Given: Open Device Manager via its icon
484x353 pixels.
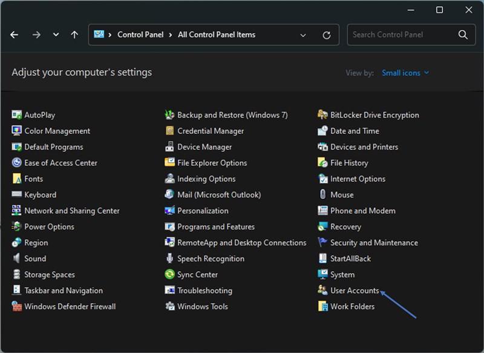Looking at the screenshot, I should coord(169,147).
